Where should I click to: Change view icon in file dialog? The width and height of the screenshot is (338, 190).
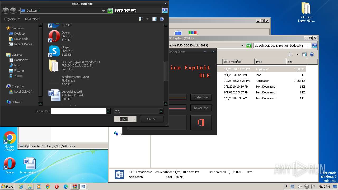141,19
